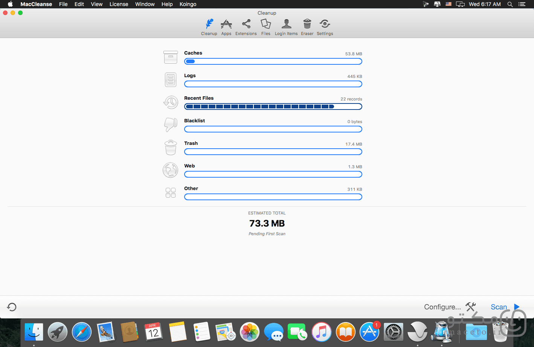Open Calendar from the Dock

[x=154, y=332]
